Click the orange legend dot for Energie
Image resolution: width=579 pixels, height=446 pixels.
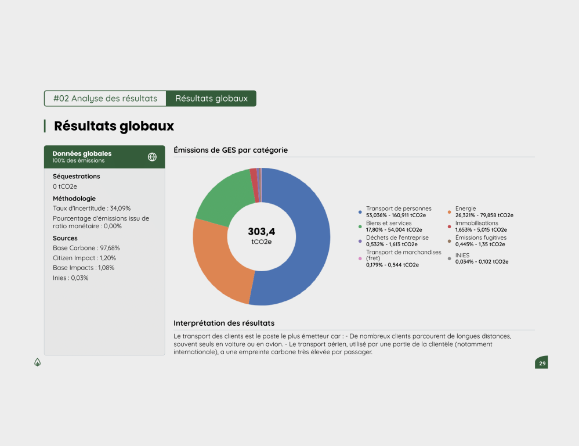coord(449,212)
